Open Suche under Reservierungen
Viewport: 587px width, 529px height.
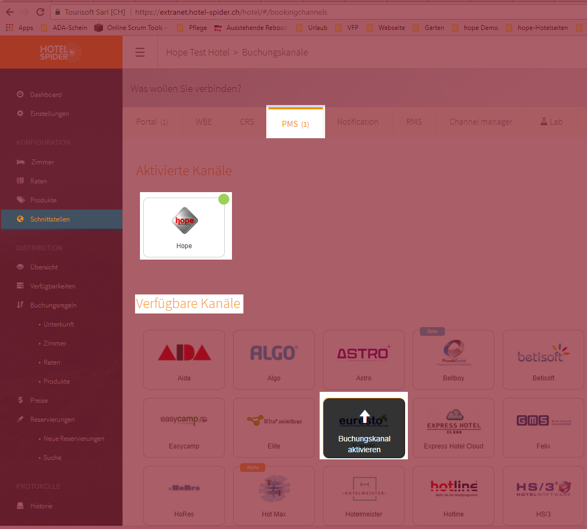[52, 458]
